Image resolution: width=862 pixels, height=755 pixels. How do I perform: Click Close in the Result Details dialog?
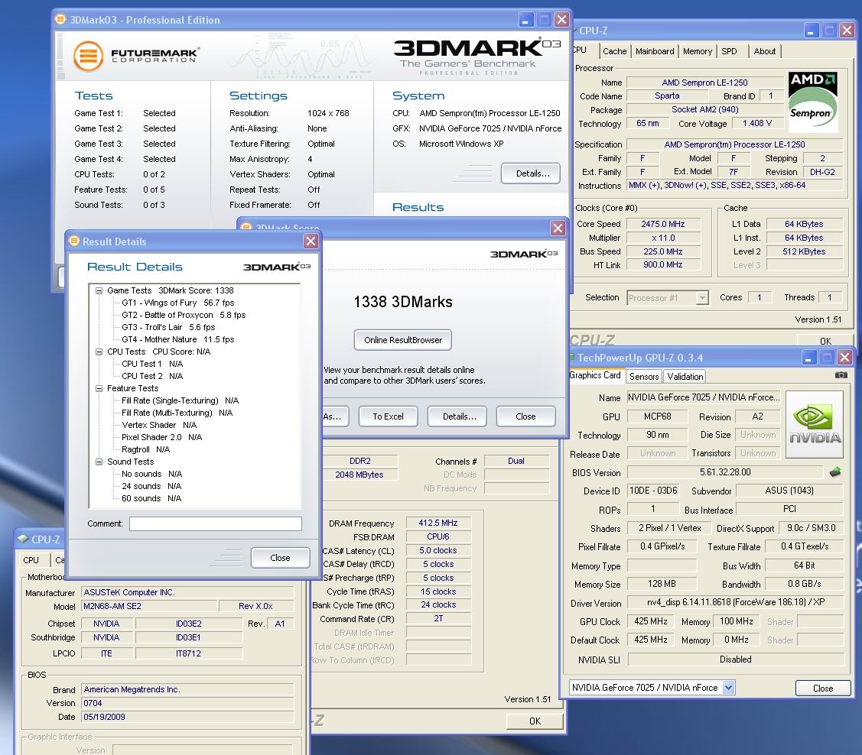(x=281, y=557)
